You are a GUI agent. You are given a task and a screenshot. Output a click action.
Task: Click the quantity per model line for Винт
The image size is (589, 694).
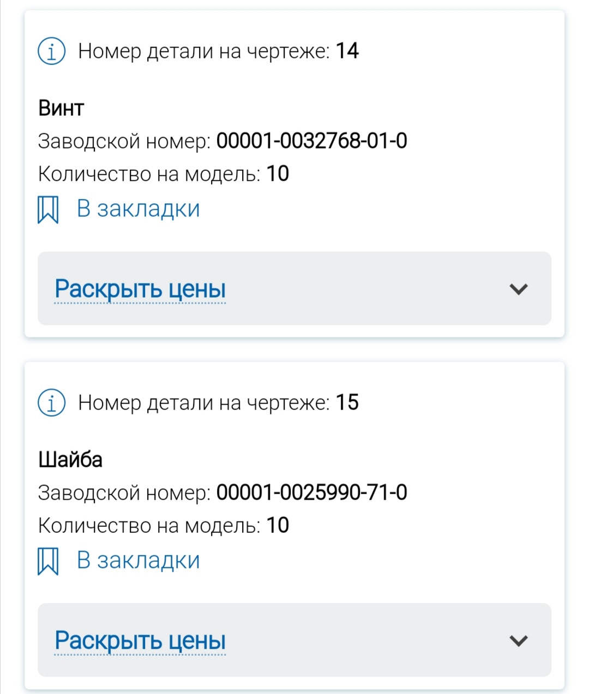[x=163, y=174]
